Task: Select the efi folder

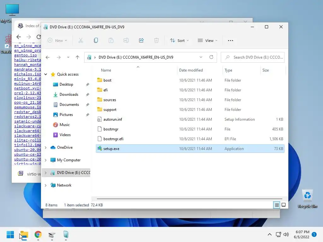Action: click(190, 90)
